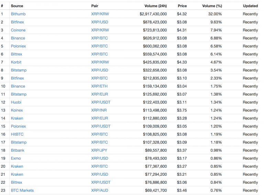Select the $2,917,430,000 volume cell

[x=153, y=14]
